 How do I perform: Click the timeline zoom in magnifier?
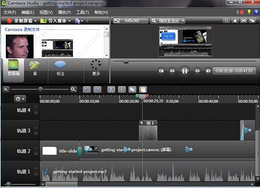[x=73, y=89]
